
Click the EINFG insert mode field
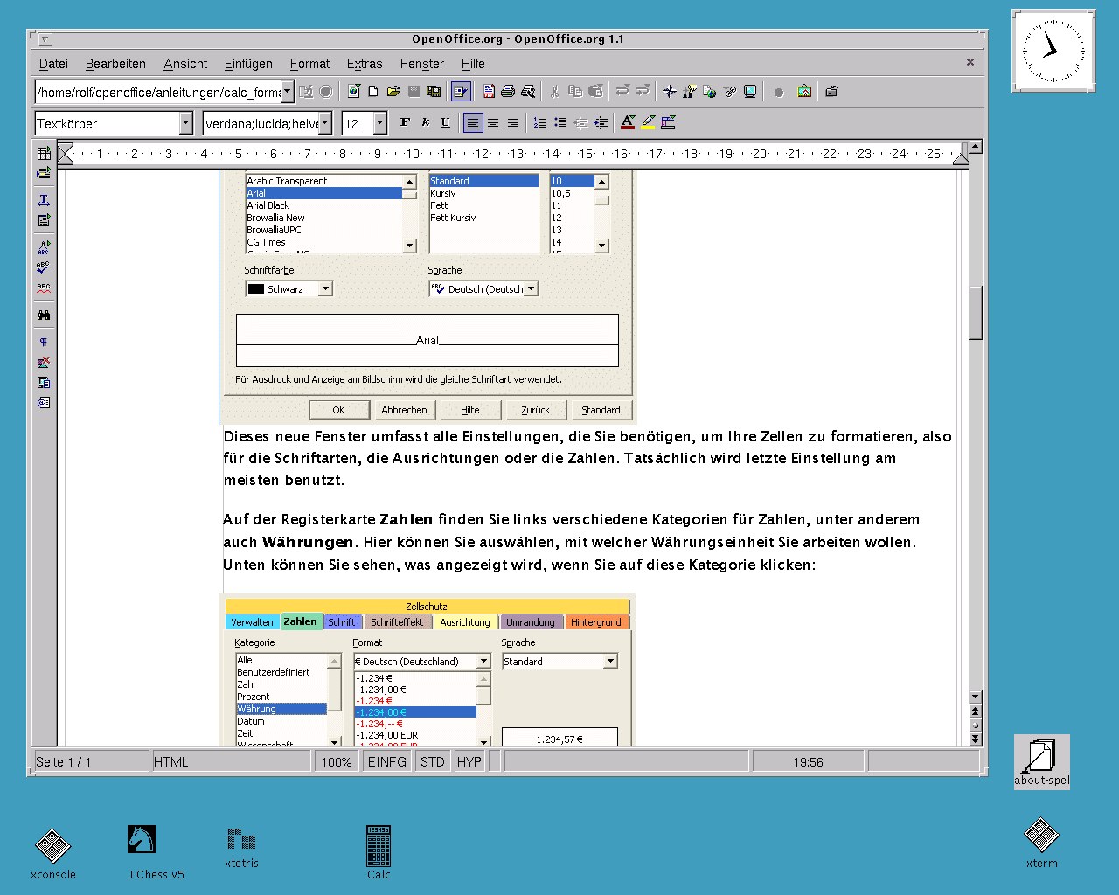(x=386, y=762)
